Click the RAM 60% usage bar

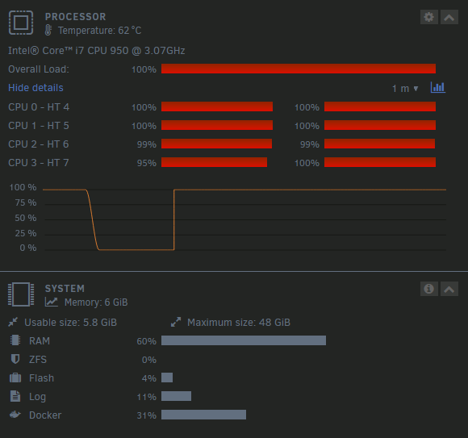244,340
